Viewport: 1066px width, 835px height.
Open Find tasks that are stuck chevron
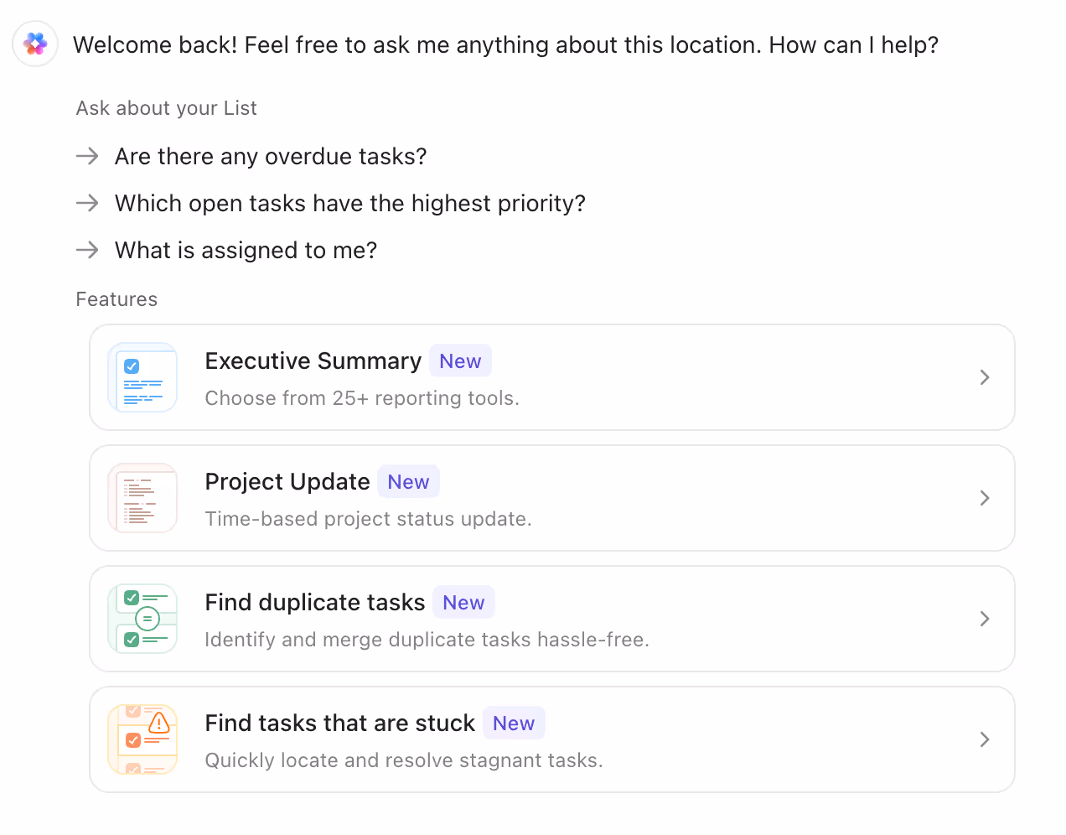(x=985, y=739)
